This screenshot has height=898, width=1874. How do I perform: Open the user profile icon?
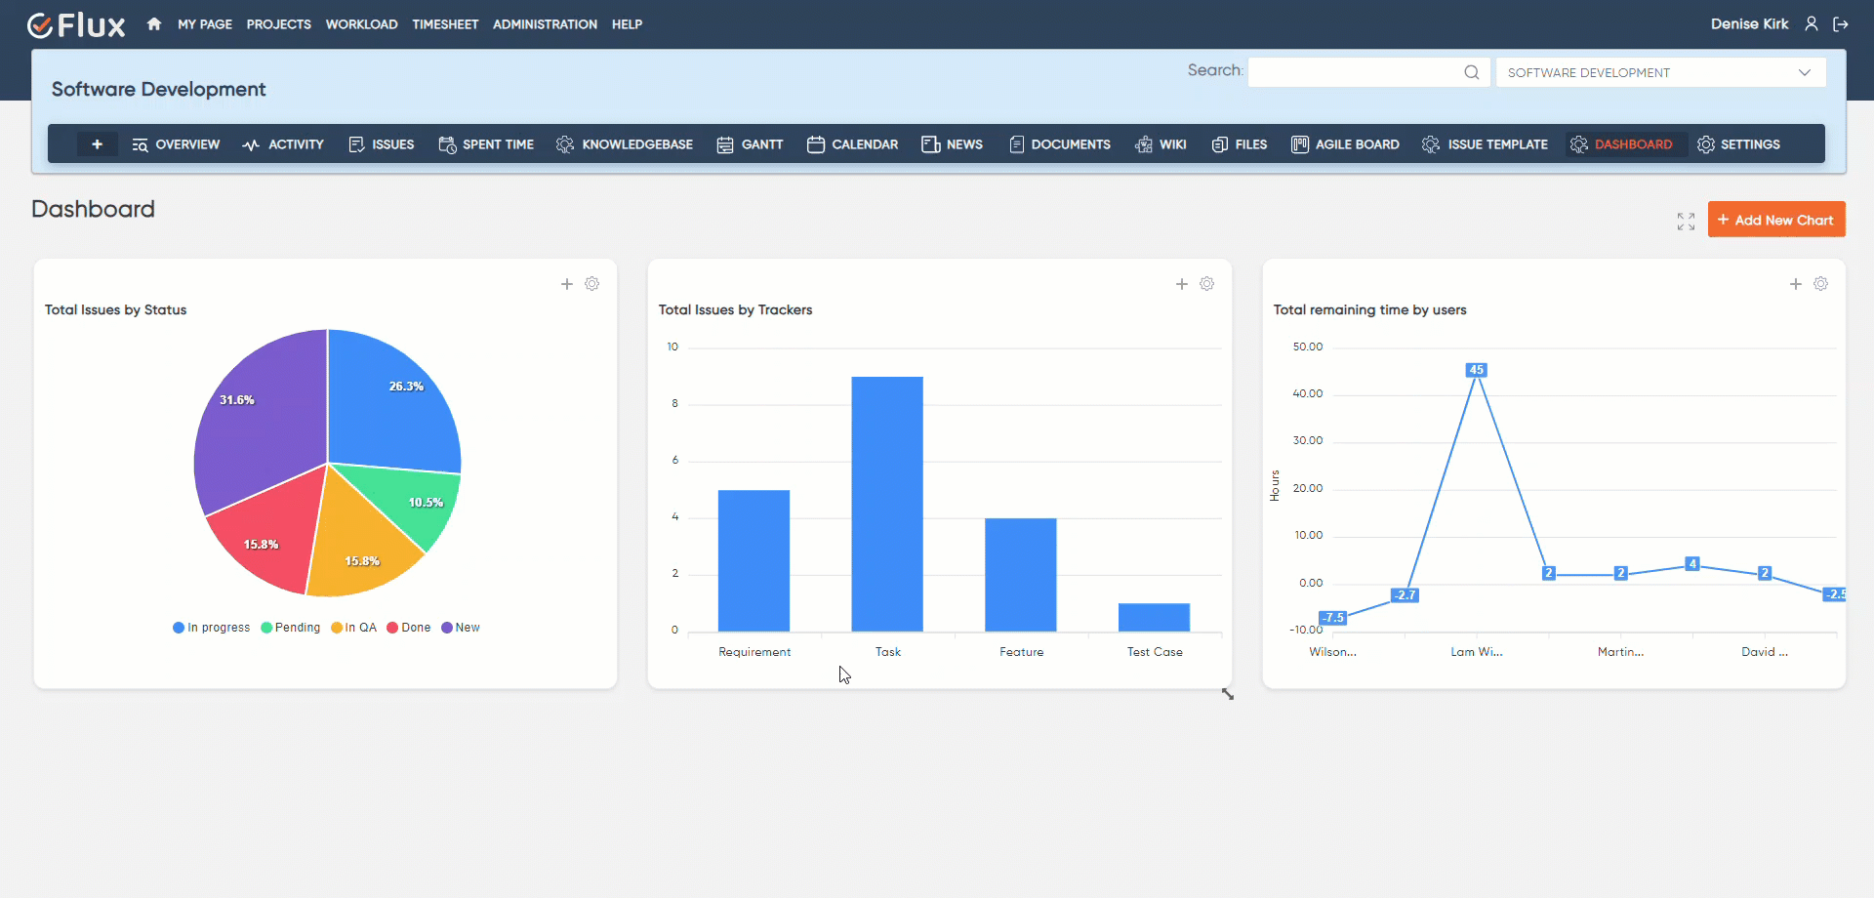click(1812, 24)
